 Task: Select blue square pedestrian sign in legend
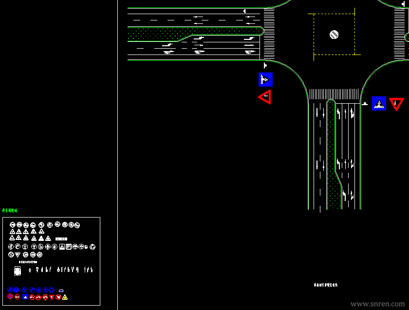tap(25, 297)
